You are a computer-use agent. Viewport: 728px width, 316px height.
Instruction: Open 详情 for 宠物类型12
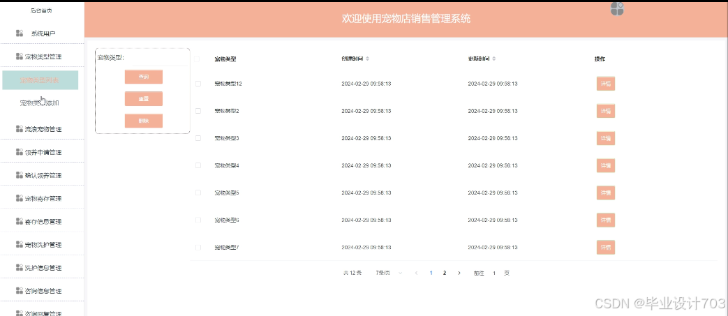(x=605, y=84)
